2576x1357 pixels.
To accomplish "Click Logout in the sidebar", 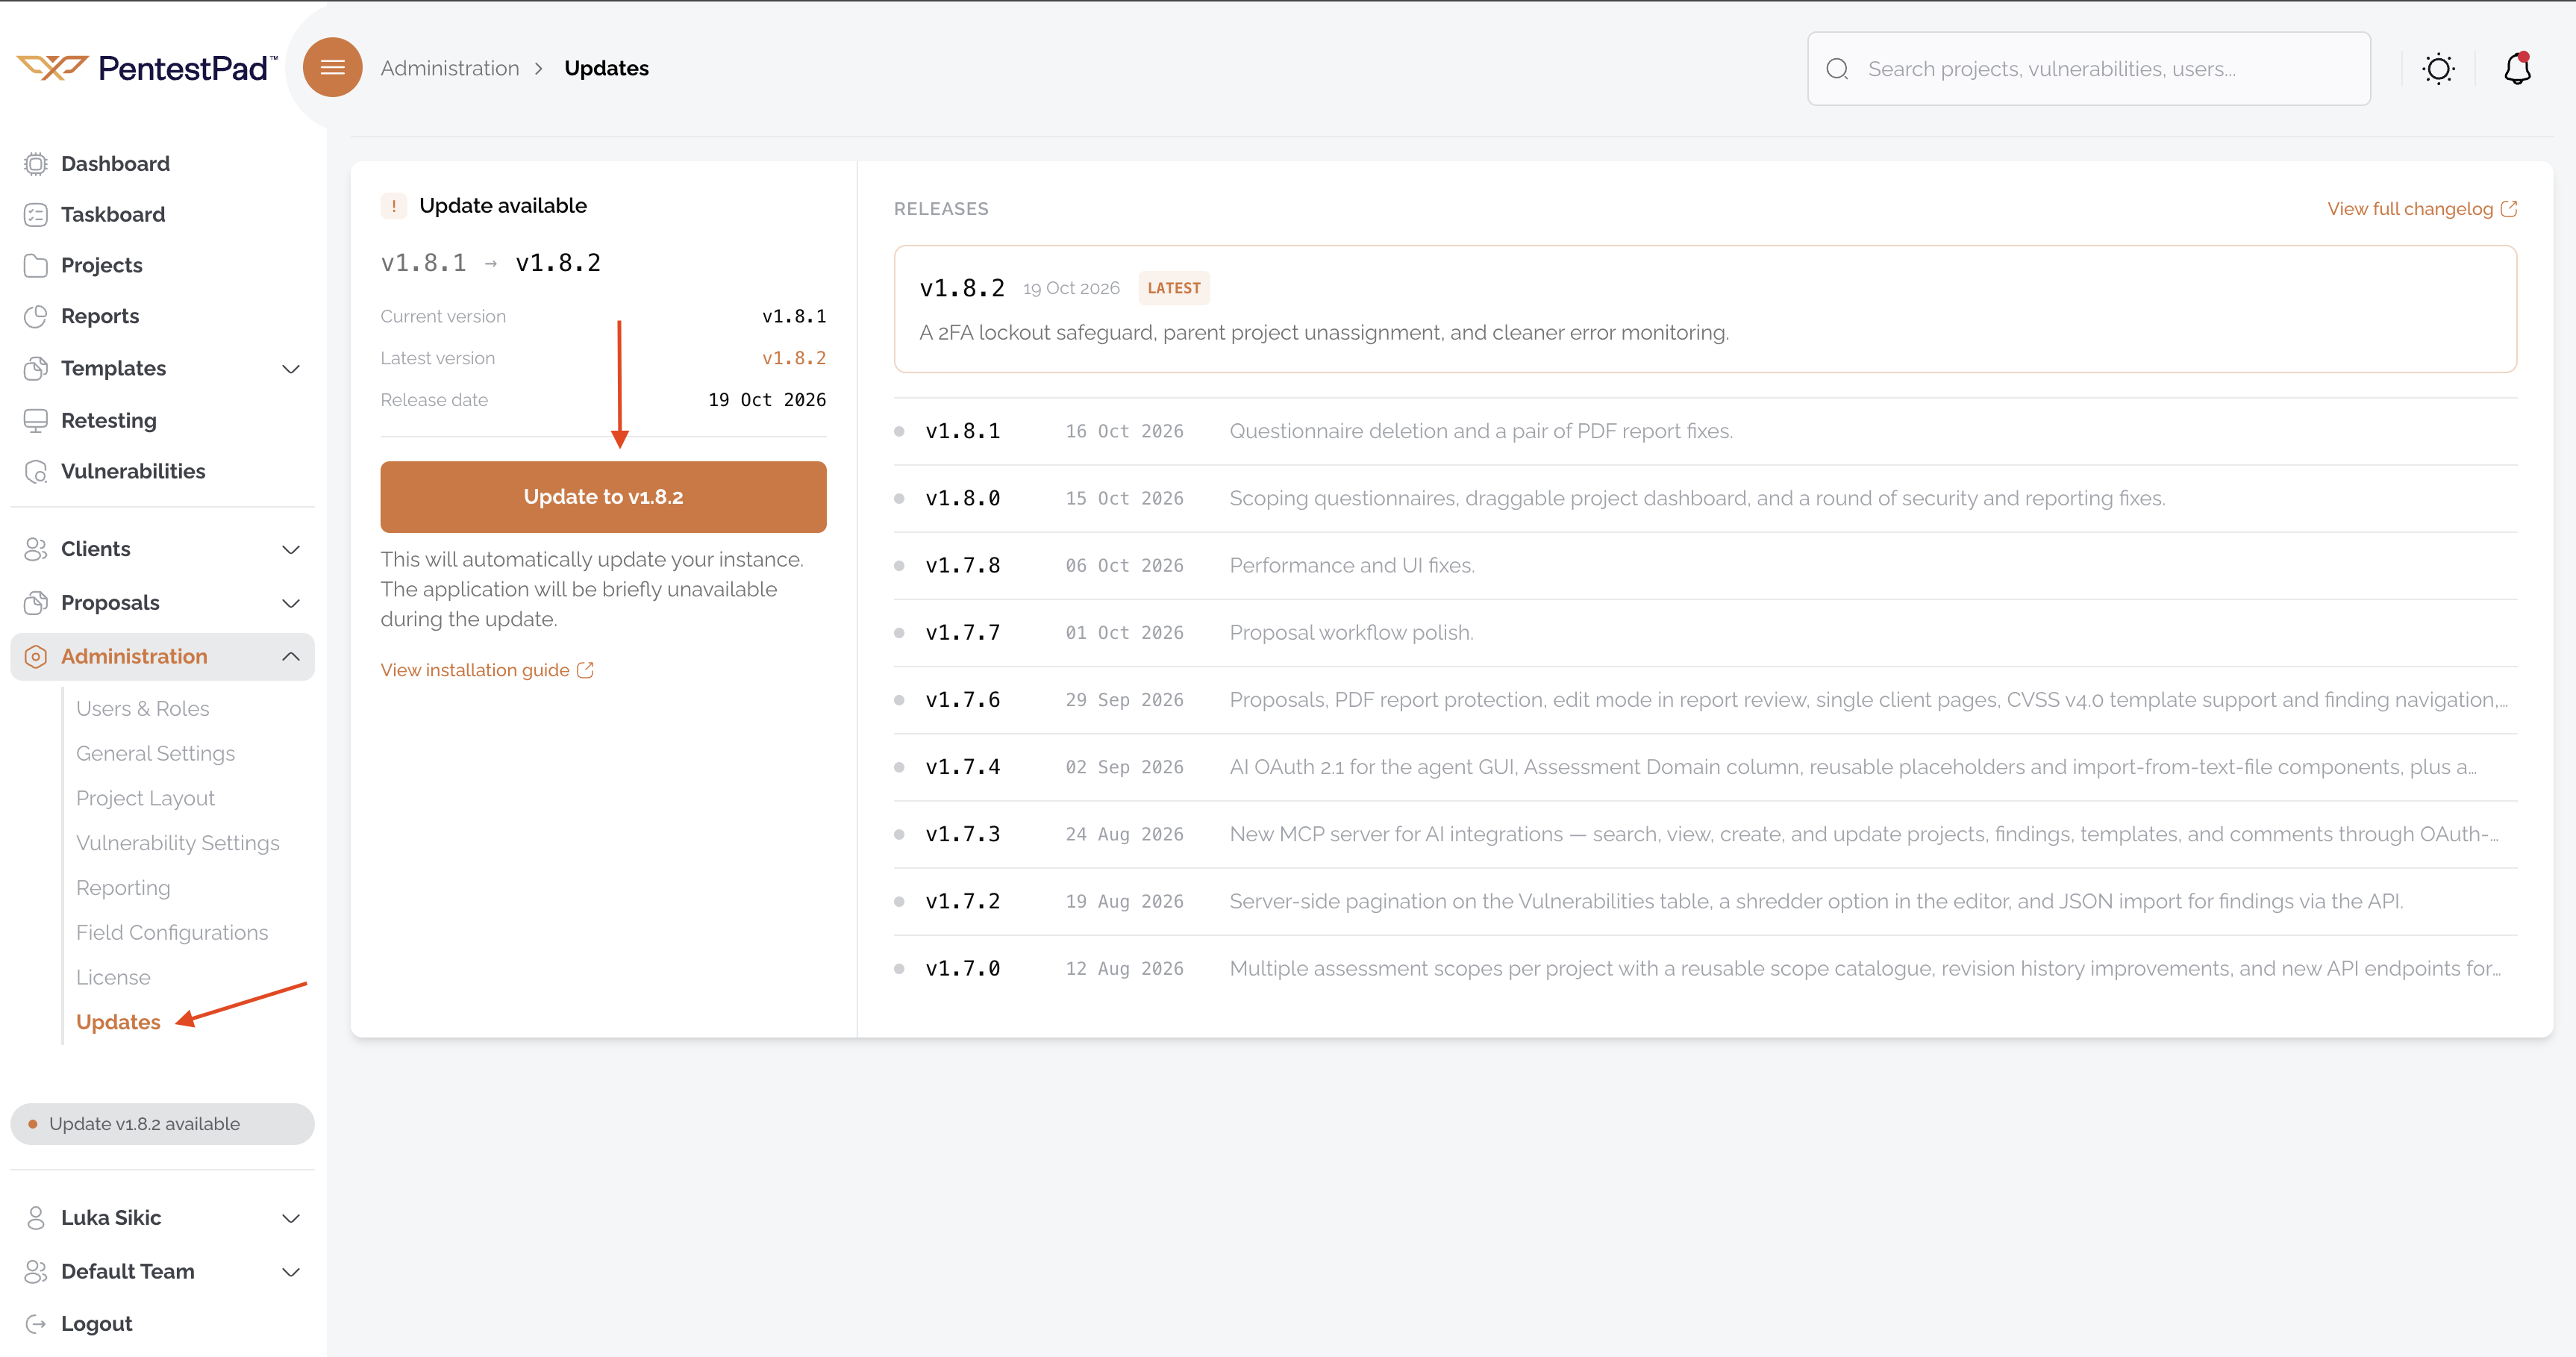I will coord(96,1324).
